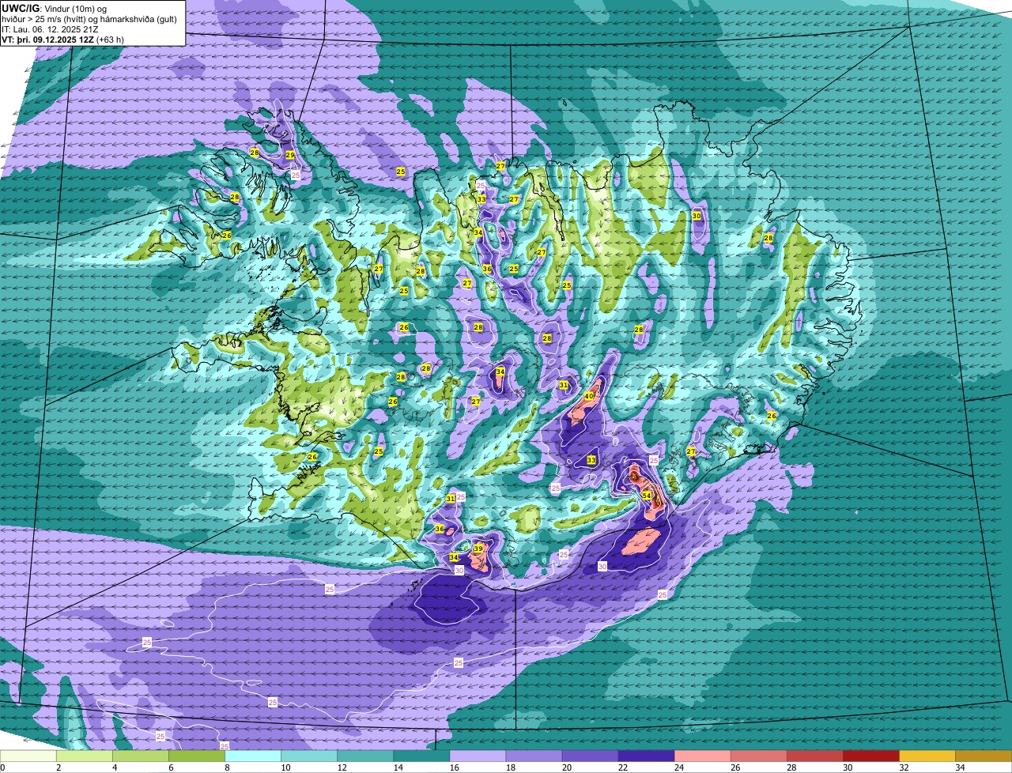Click the legend scale value '8'
The image size is (1012, 773).
pyautogui.click(x=227, y=767)
